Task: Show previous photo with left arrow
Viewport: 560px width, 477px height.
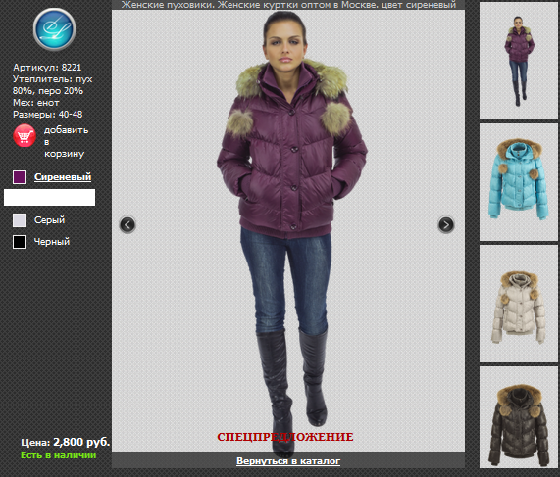Action: coord(127,224)
